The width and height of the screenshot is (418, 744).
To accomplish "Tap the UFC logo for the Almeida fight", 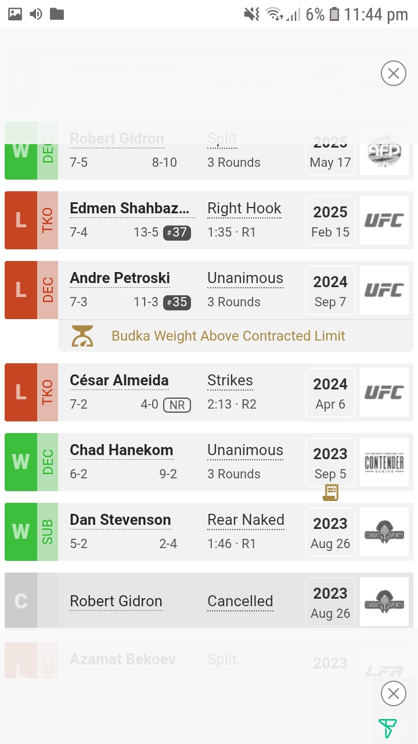I will [384, 392].
